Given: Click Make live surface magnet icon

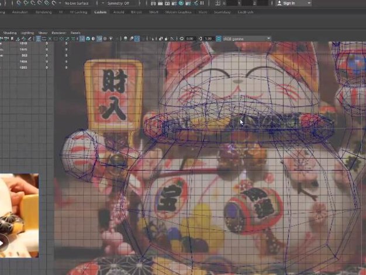Looking at the screenshot, I should (54, 3).
